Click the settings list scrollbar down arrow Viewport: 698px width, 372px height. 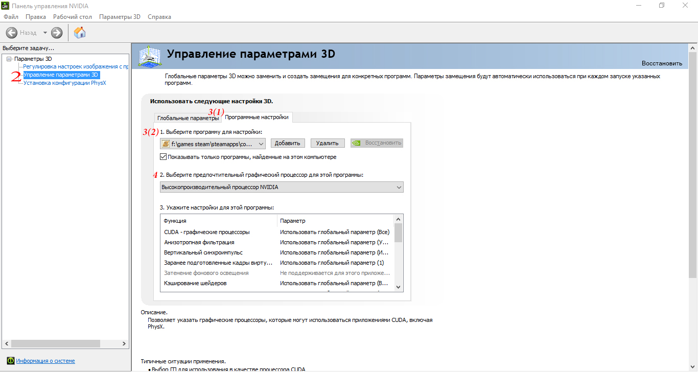[x=399, y=287]
